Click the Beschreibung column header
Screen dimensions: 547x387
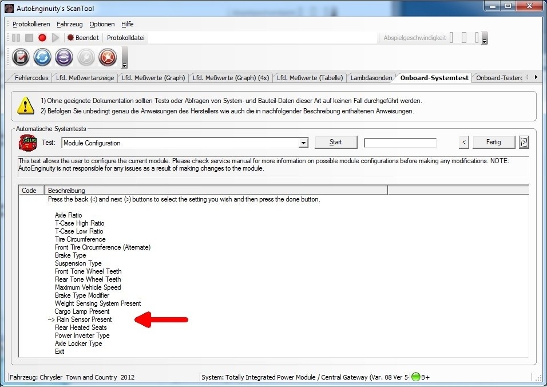pos(216,191)
